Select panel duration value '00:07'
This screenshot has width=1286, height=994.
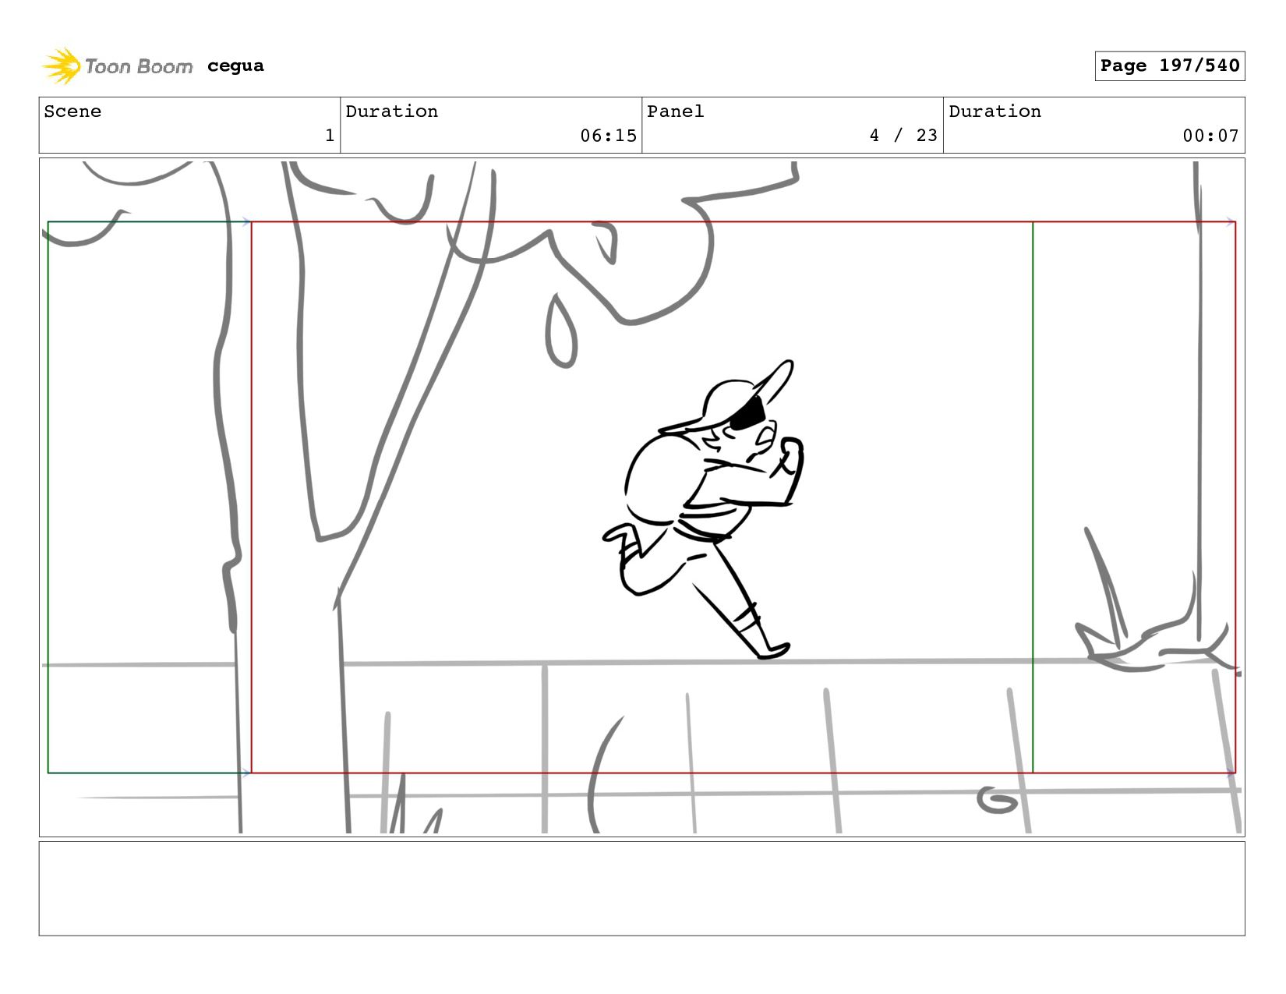pos(1210,136)
